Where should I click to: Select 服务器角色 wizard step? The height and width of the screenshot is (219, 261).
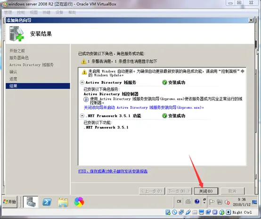(x=19, y=58)
